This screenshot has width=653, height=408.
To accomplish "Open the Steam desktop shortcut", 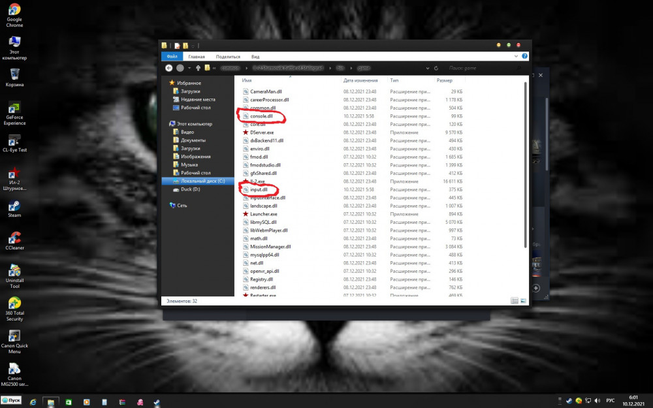I will coord(14,209).
